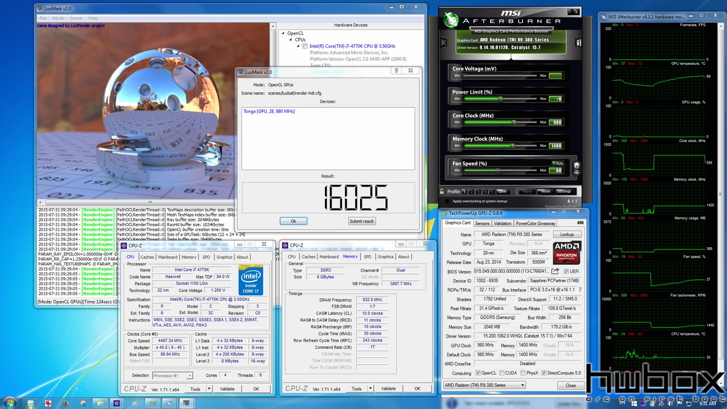Collapse the OpenCL tree node in Hardware Devices
Screen dimensions: 727x409
[x=283, y=34]
